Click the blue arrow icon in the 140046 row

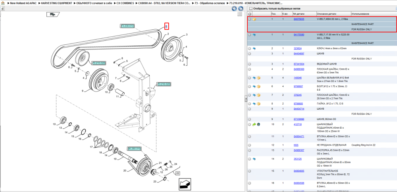click(254, 78)
